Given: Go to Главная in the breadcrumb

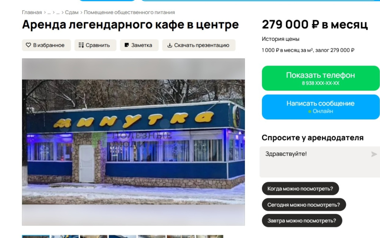Looking at the screenshot, I should click(32, 12).
